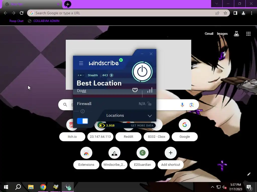Go back in Chrome
The width and height of the screenshot is (257, 192).
[6, 13]
